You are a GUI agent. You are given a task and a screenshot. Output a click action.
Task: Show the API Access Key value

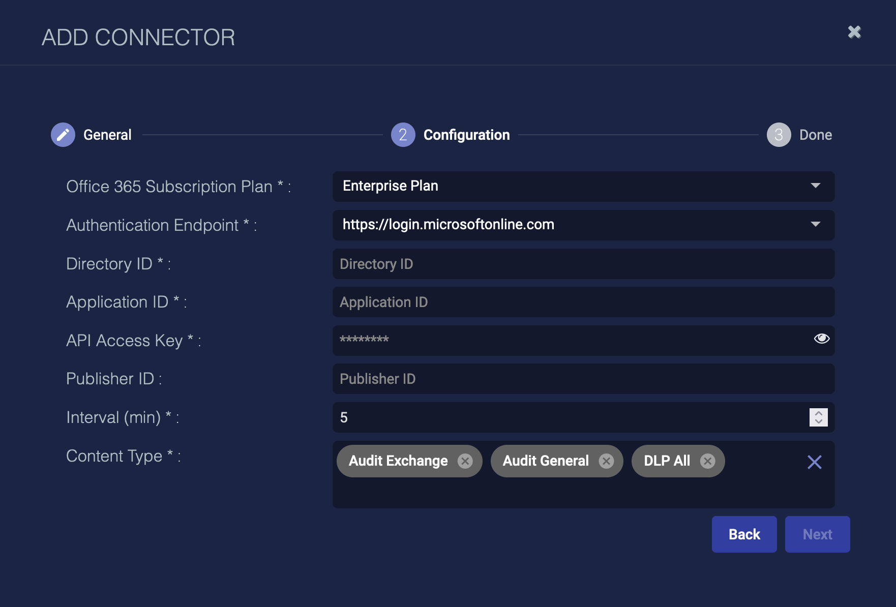[821, 339]
